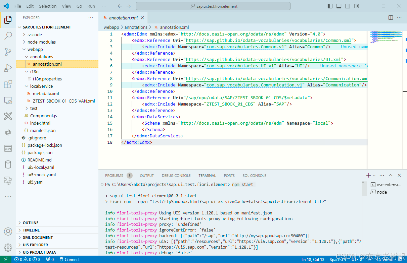Image resolution: width=407 pixels, height=263 pixels.
Task: Open the Selection menu
Action: coord(48,6)
